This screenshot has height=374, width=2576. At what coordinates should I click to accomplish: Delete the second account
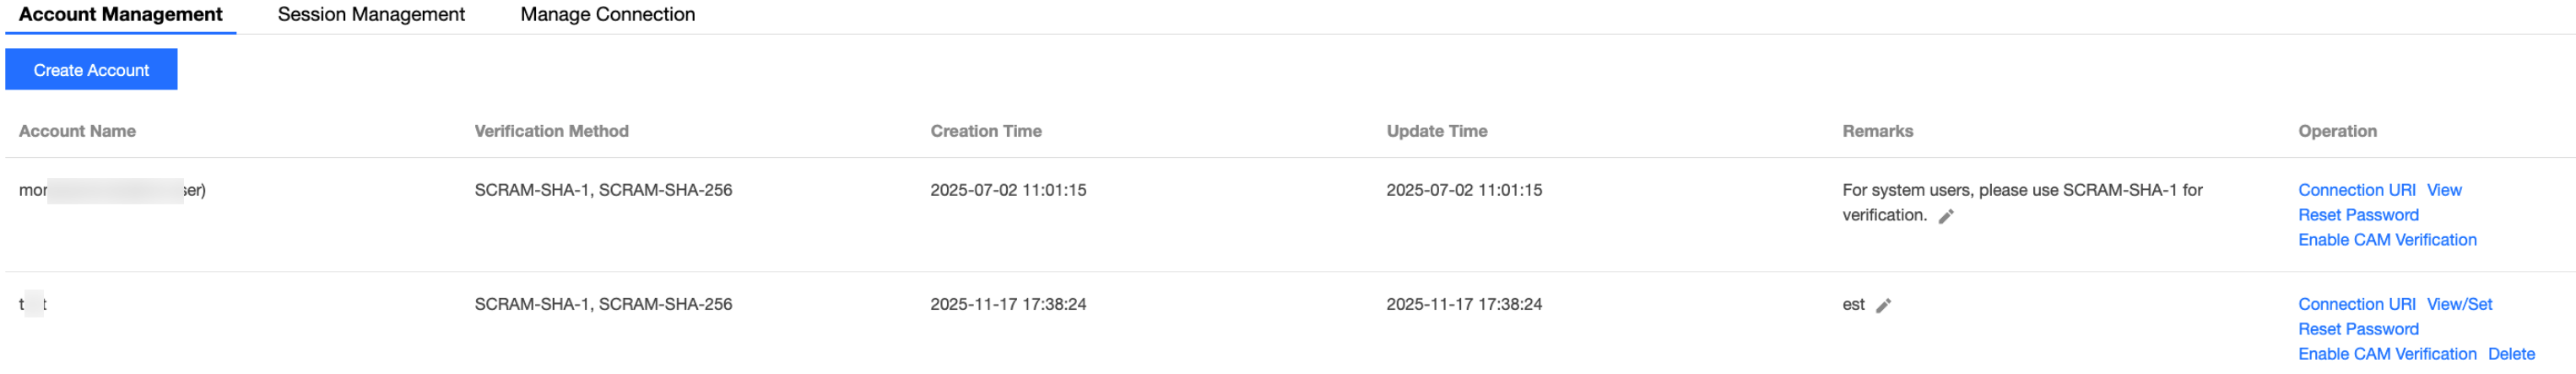click(2511, 354)
